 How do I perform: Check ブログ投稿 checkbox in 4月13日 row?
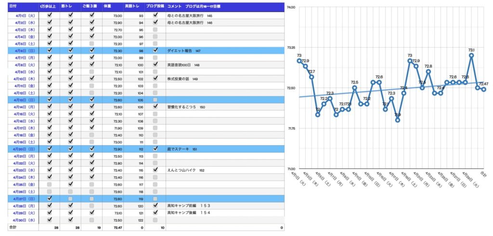155,99
